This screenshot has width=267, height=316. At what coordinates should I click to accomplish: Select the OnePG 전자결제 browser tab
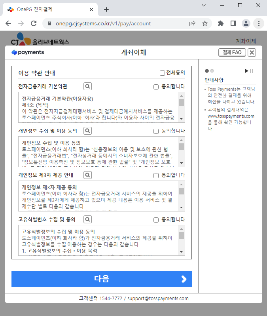[x=47, y=9]
